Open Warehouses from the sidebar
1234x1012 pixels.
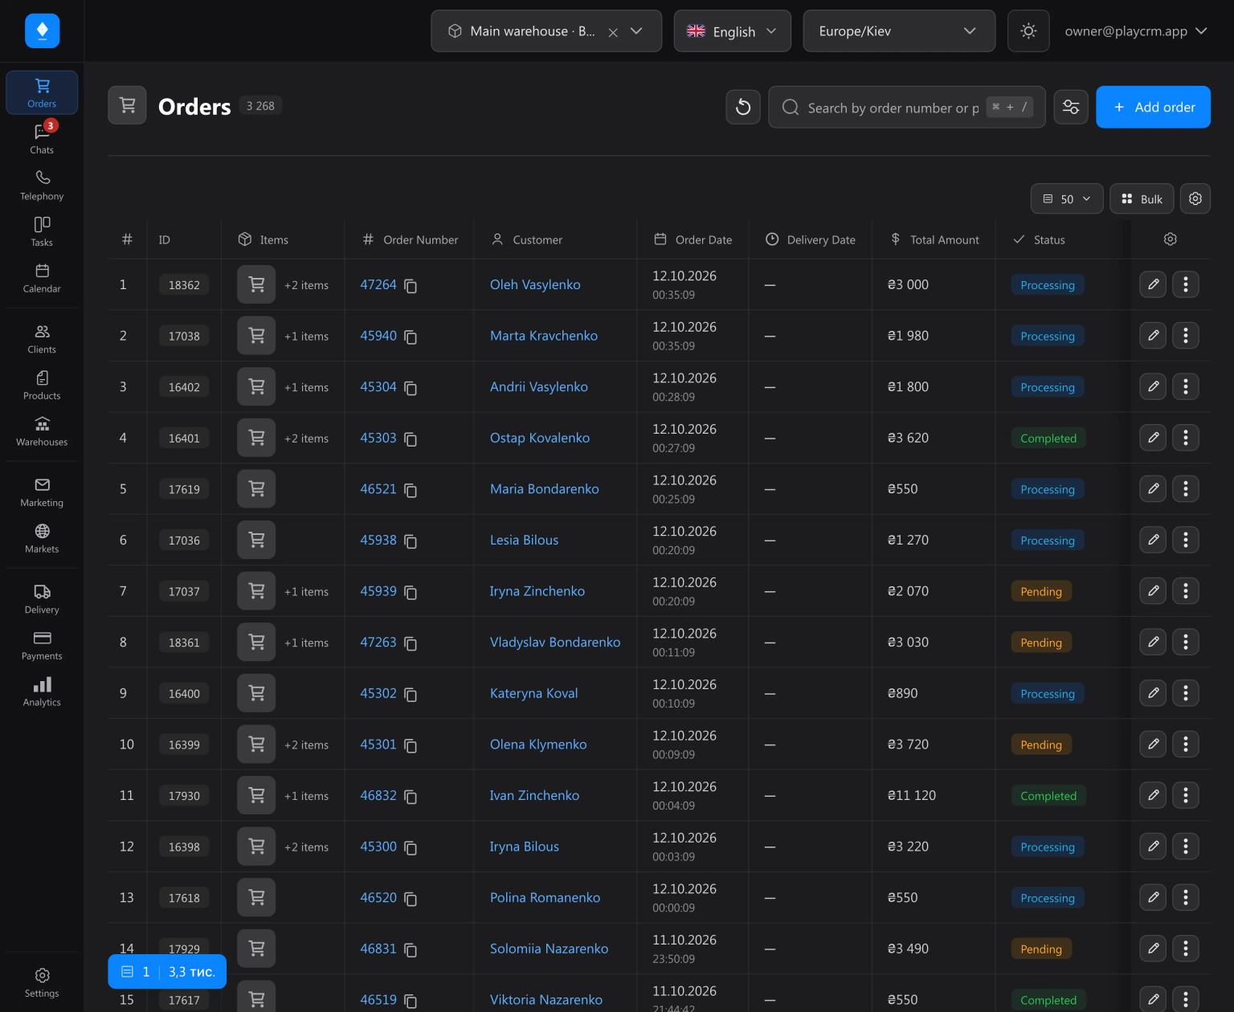click(x=42, y=431)
